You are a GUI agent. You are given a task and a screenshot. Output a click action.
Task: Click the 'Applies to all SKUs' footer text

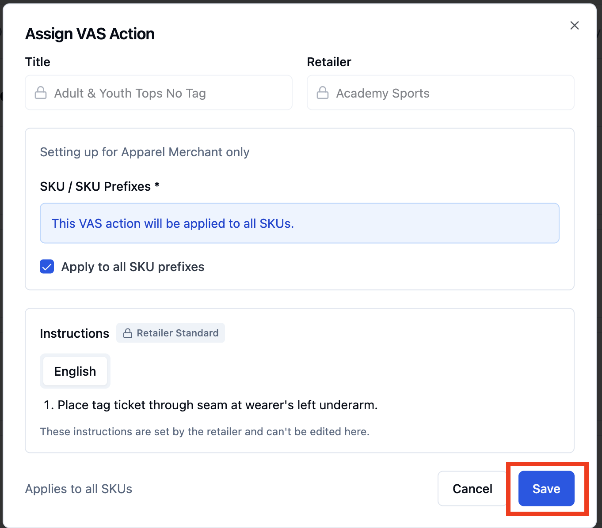(x=79, y=489)
